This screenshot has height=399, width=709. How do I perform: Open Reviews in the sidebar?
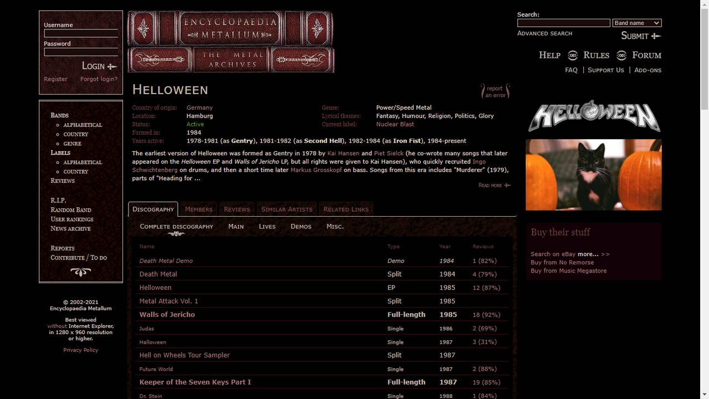pos(63,181)
